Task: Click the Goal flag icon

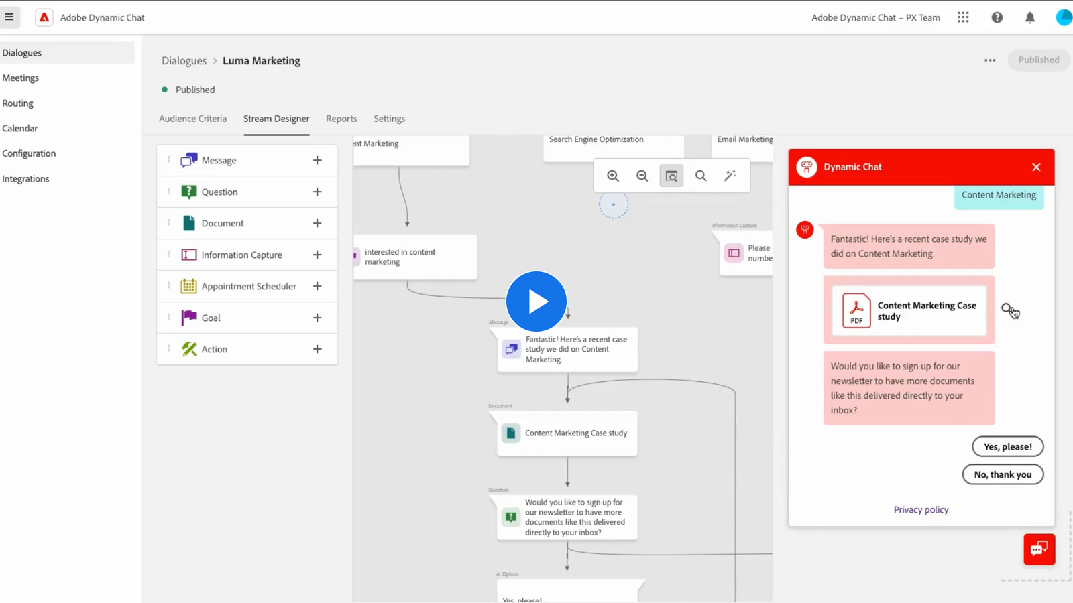Action: click(189, 318)
